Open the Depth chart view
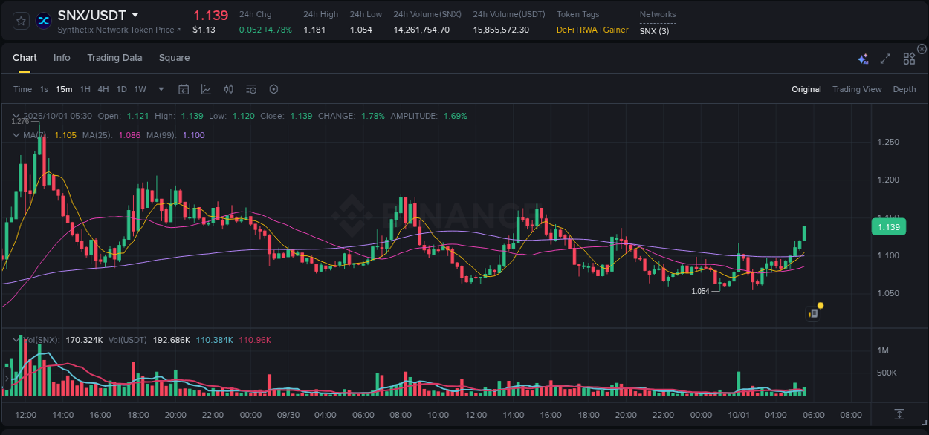This screenshot has width=929, height=435. click(904, 89)
